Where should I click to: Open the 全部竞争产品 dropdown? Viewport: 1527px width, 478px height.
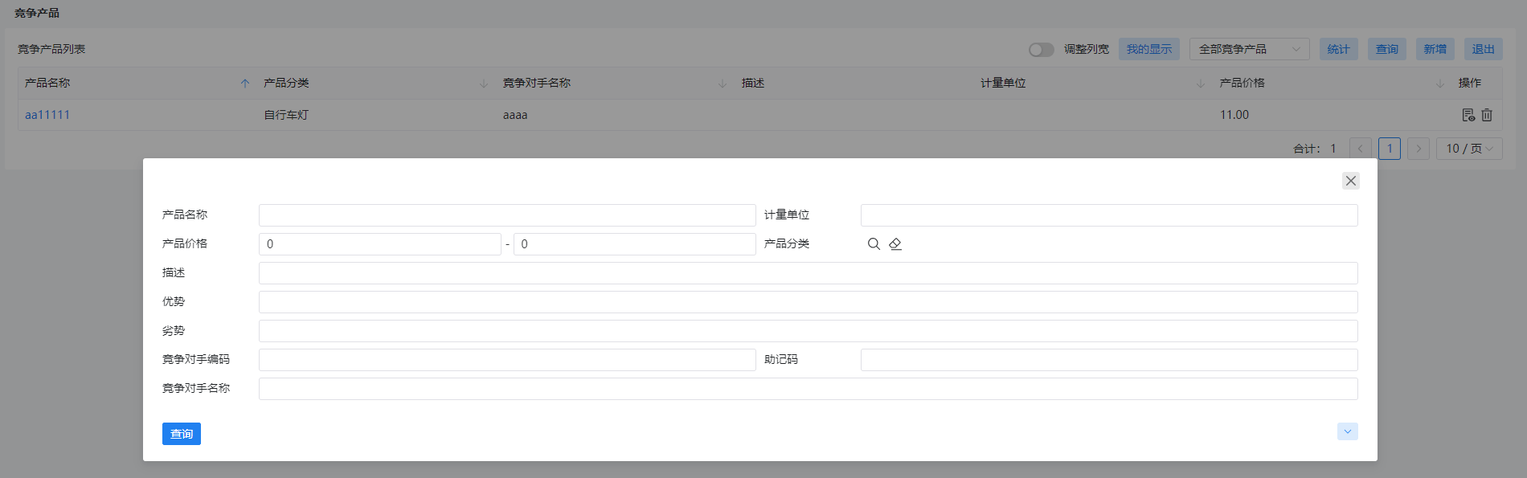(x=1250, y=49)
